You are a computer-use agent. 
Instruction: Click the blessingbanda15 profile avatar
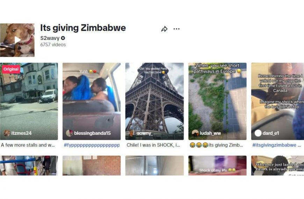pyautogui.click(x=69, y=133)
